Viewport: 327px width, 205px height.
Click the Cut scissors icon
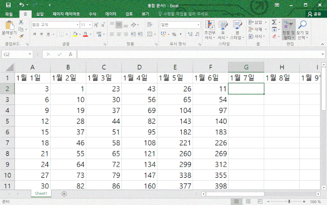click(21, 22)
